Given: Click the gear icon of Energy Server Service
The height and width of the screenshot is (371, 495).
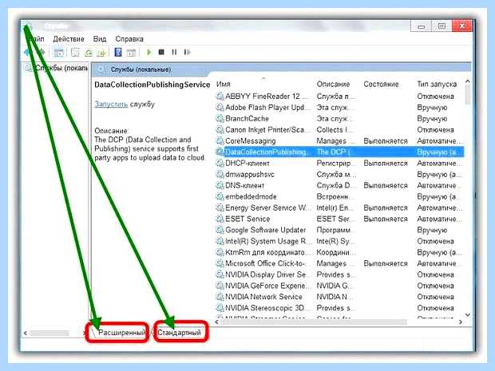Looking at the screenshot, I should [220, 207].
